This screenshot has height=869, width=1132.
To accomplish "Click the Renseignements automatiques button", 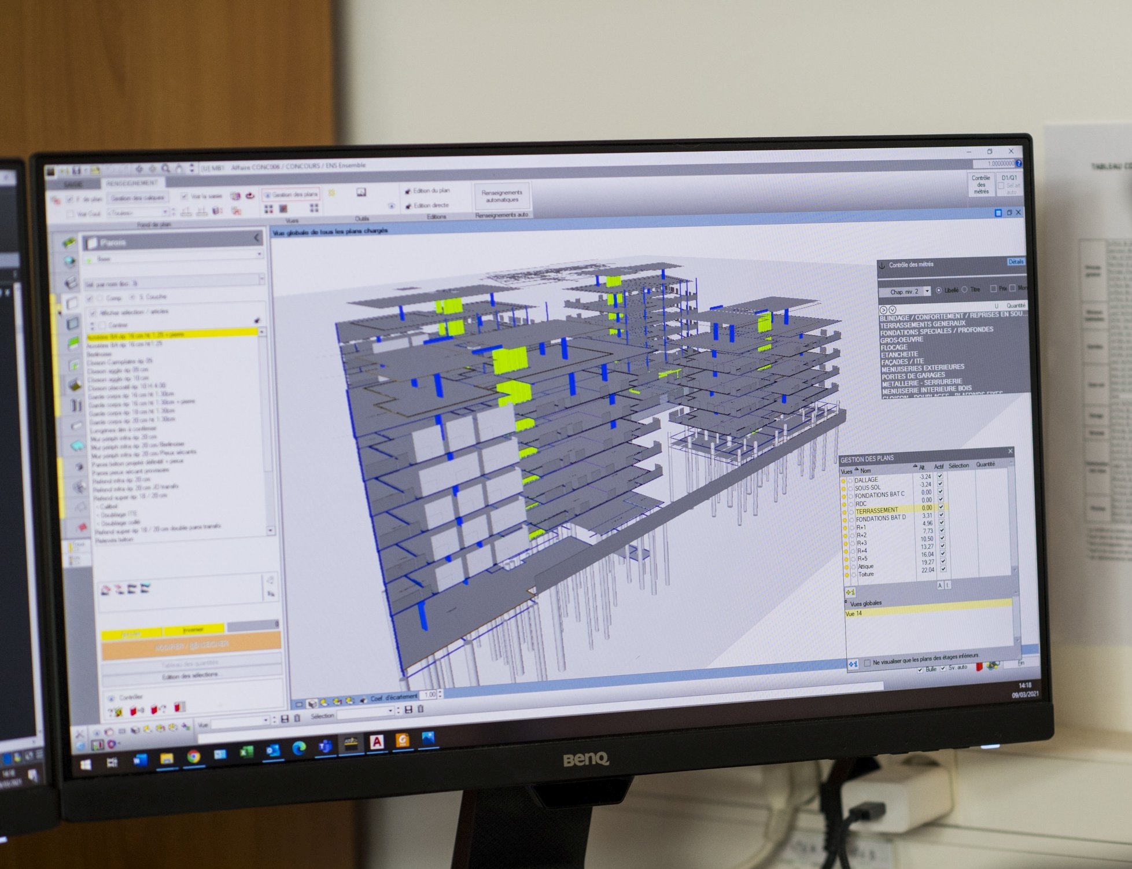I will click(x=502, y=196).
